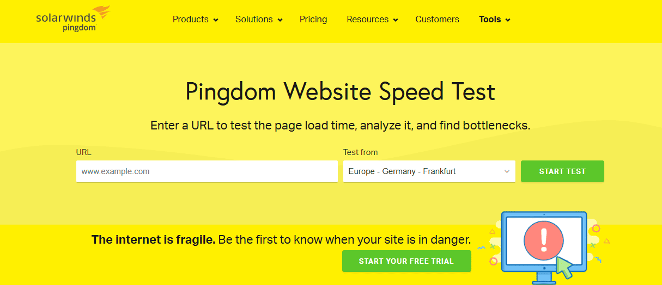Click the chevron arrow beside Resources
This screenshot has width=662, height=285.
(396, 20)
